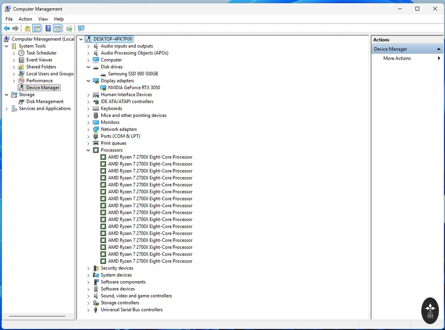This screenshot has width=445, height=330.
Task: Click the Network adapters icon
Action: pos(96,129)
